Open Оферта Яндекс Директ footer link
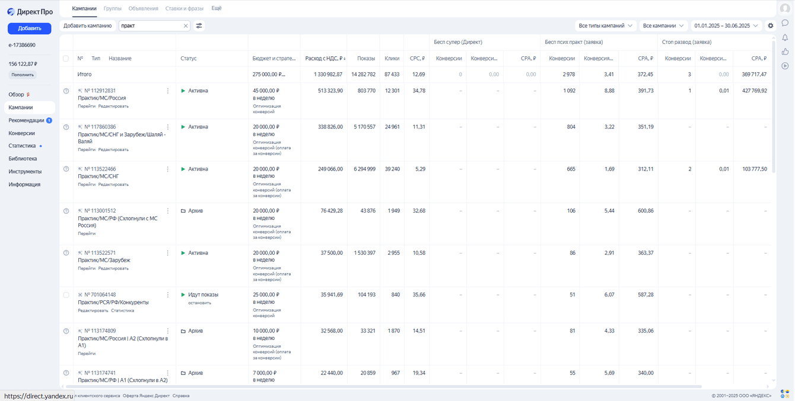795x401 pixels. (x=146, y=396)
